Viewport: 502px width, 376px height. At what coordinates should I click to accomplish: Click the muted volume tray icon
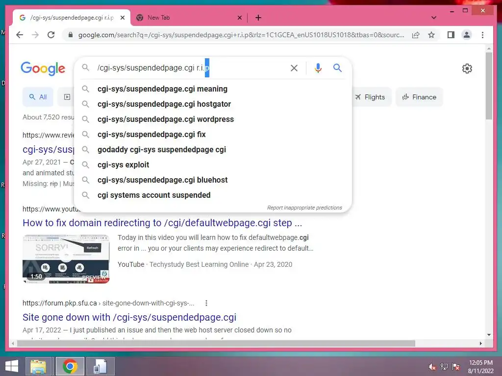point(432,367)
